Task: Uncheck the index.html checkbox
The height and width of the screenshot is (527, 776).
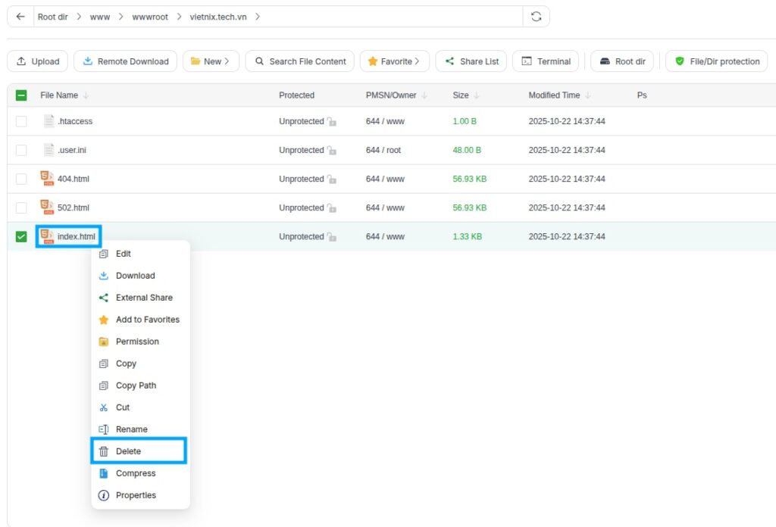Action: click(21, 236)
